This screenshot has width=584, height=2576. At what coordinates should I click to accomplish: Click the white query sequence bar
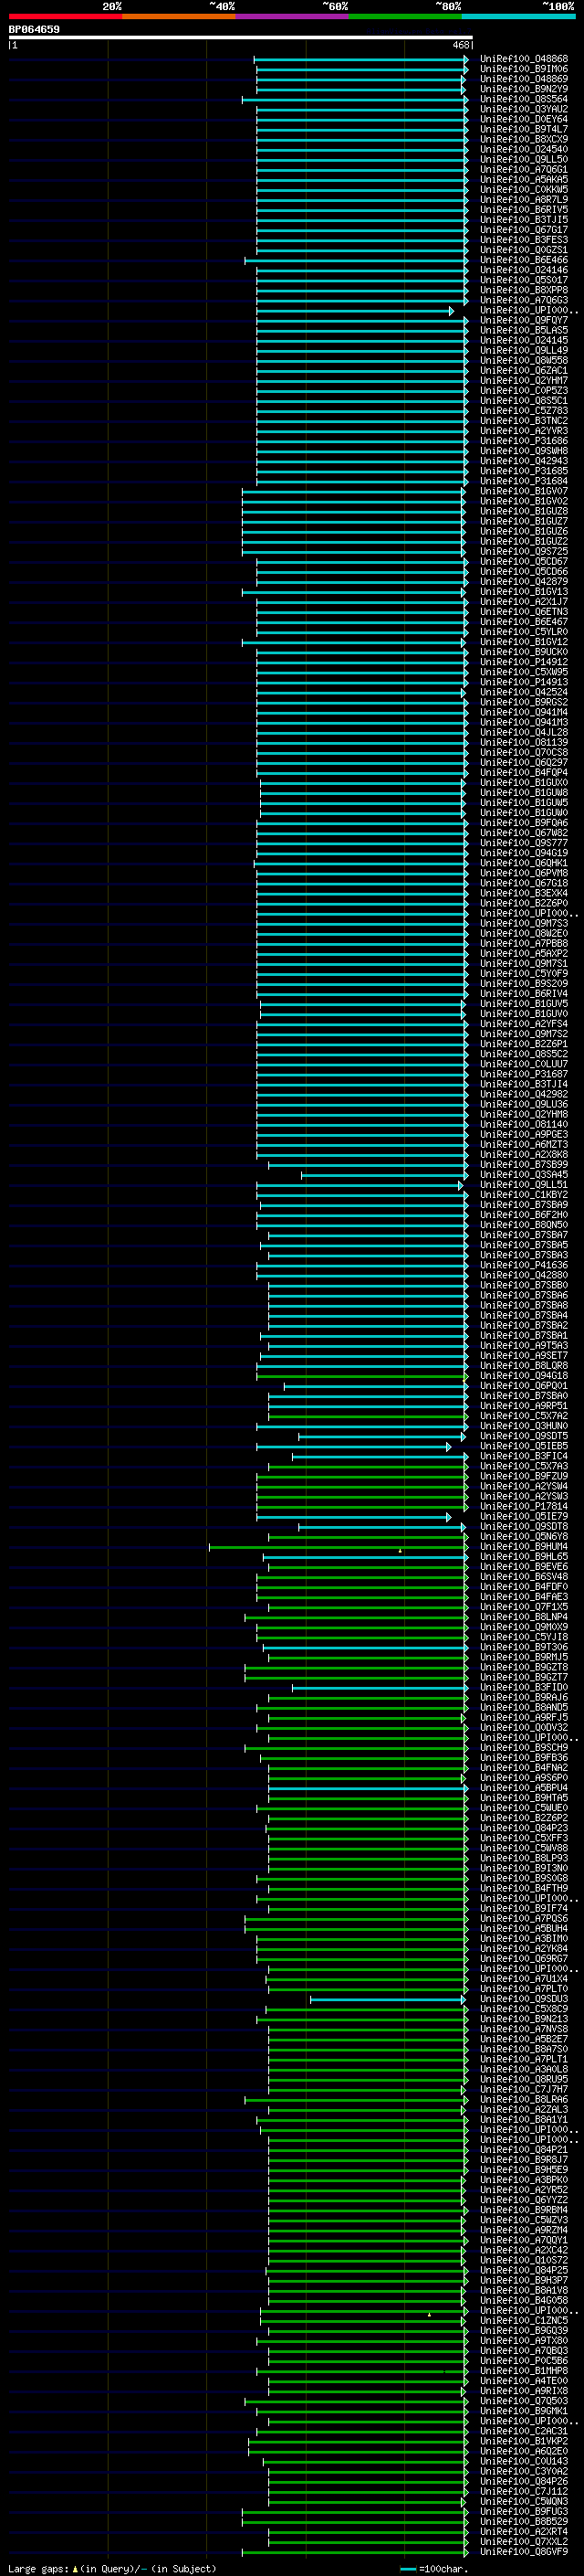pyautogui.click(x=241, y=37)
